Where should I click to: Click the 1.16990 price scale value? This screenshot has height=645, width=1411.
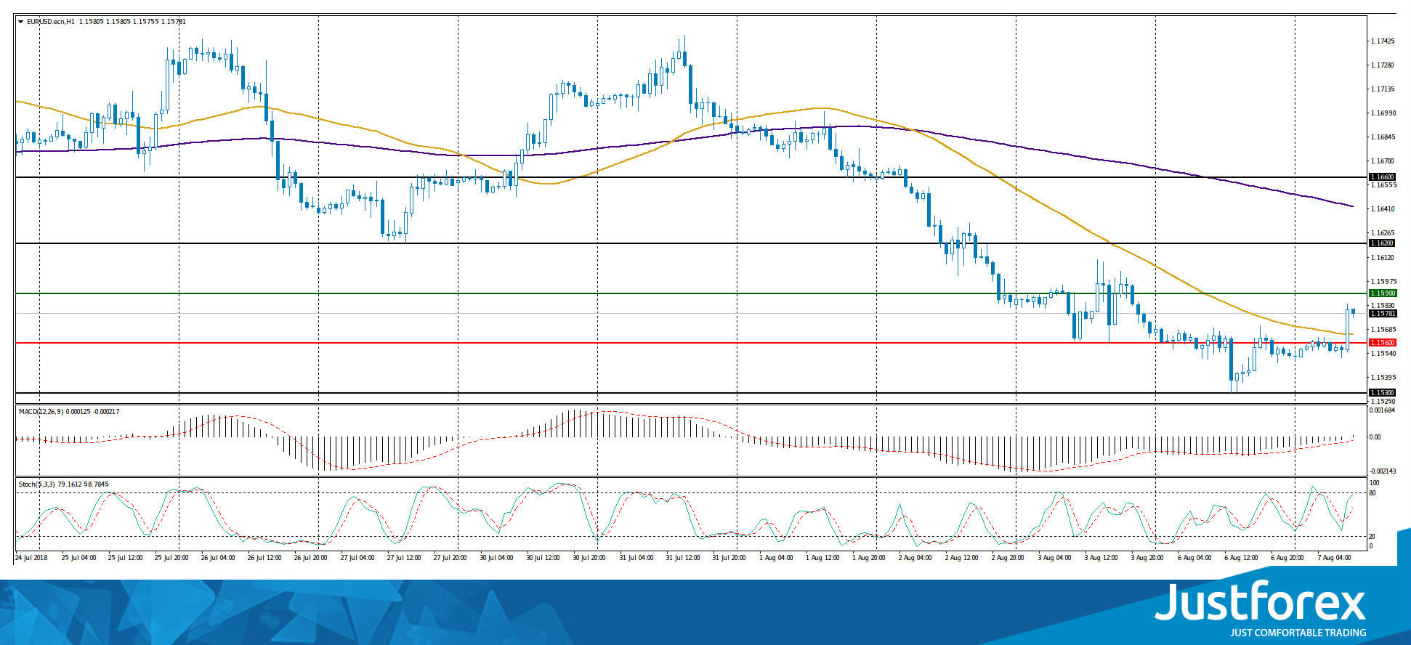point(1382,113)
